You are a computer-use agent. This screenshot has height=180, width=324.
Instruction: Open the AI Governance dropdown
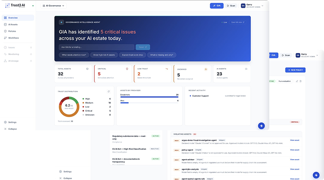coord(53,6)
